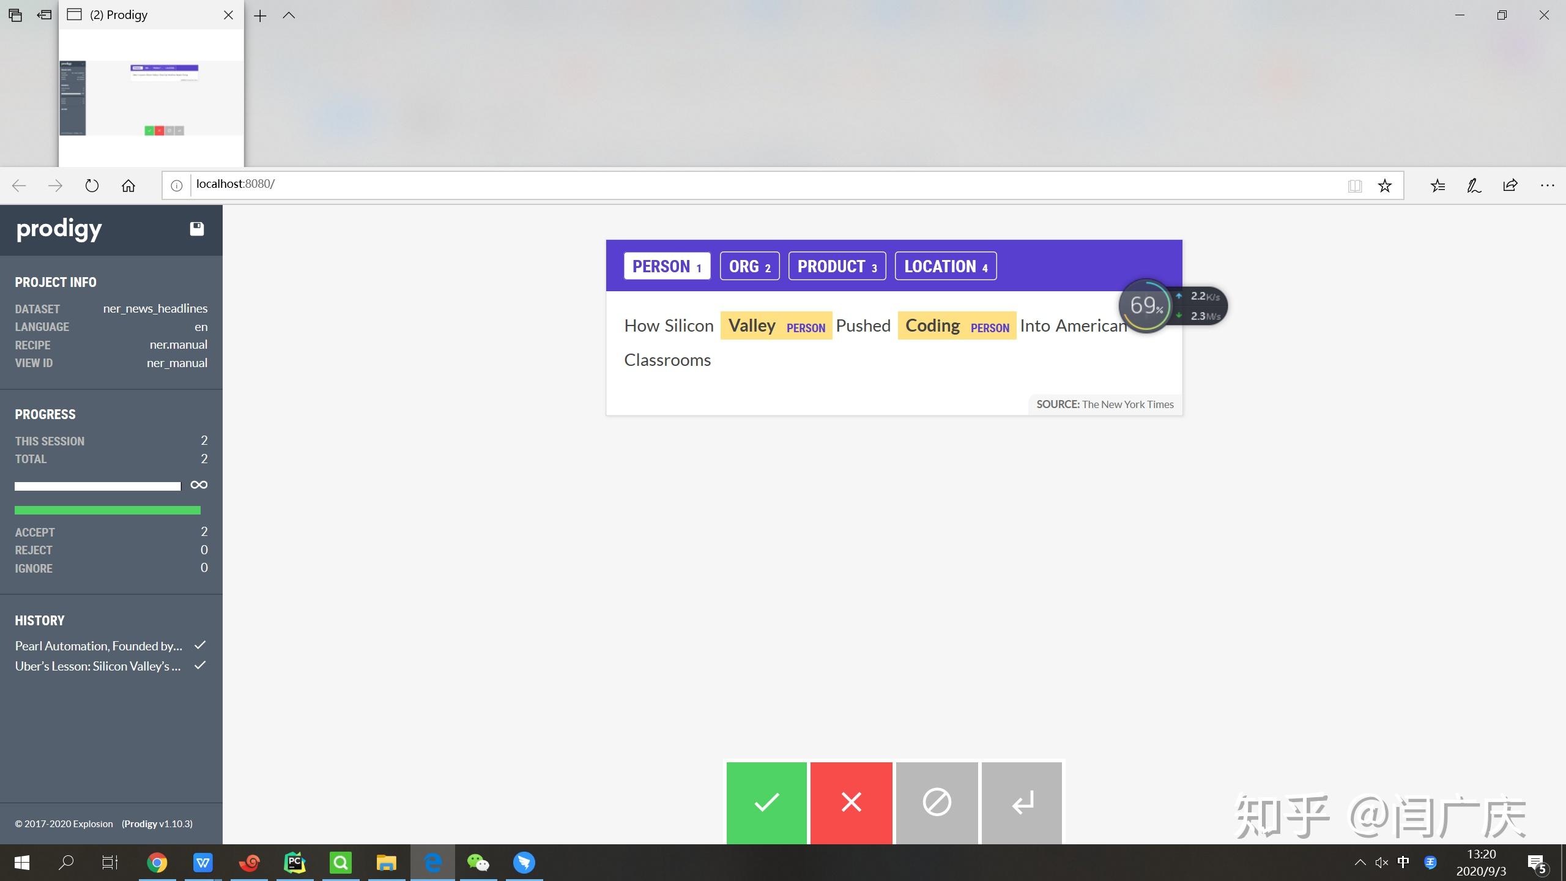Show tab previews chevron toggle
This screenshot has width=1566, height=881.
[x=289, y=15]
